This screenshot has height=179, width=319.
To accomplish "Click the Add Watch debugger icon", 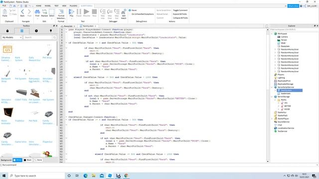I will pos(124,12).
